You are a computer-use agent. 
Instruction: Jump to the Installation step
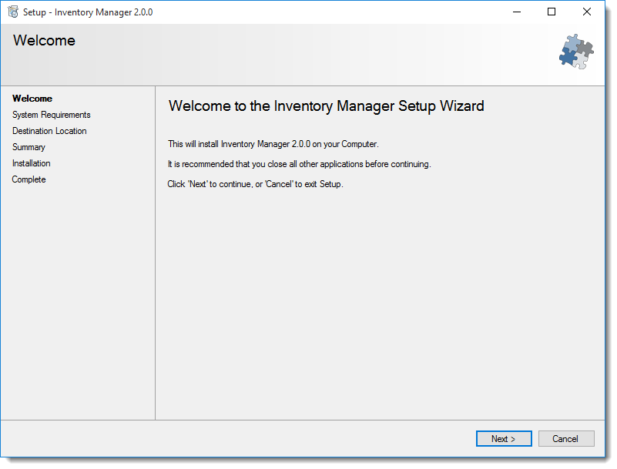pos(32,163)
